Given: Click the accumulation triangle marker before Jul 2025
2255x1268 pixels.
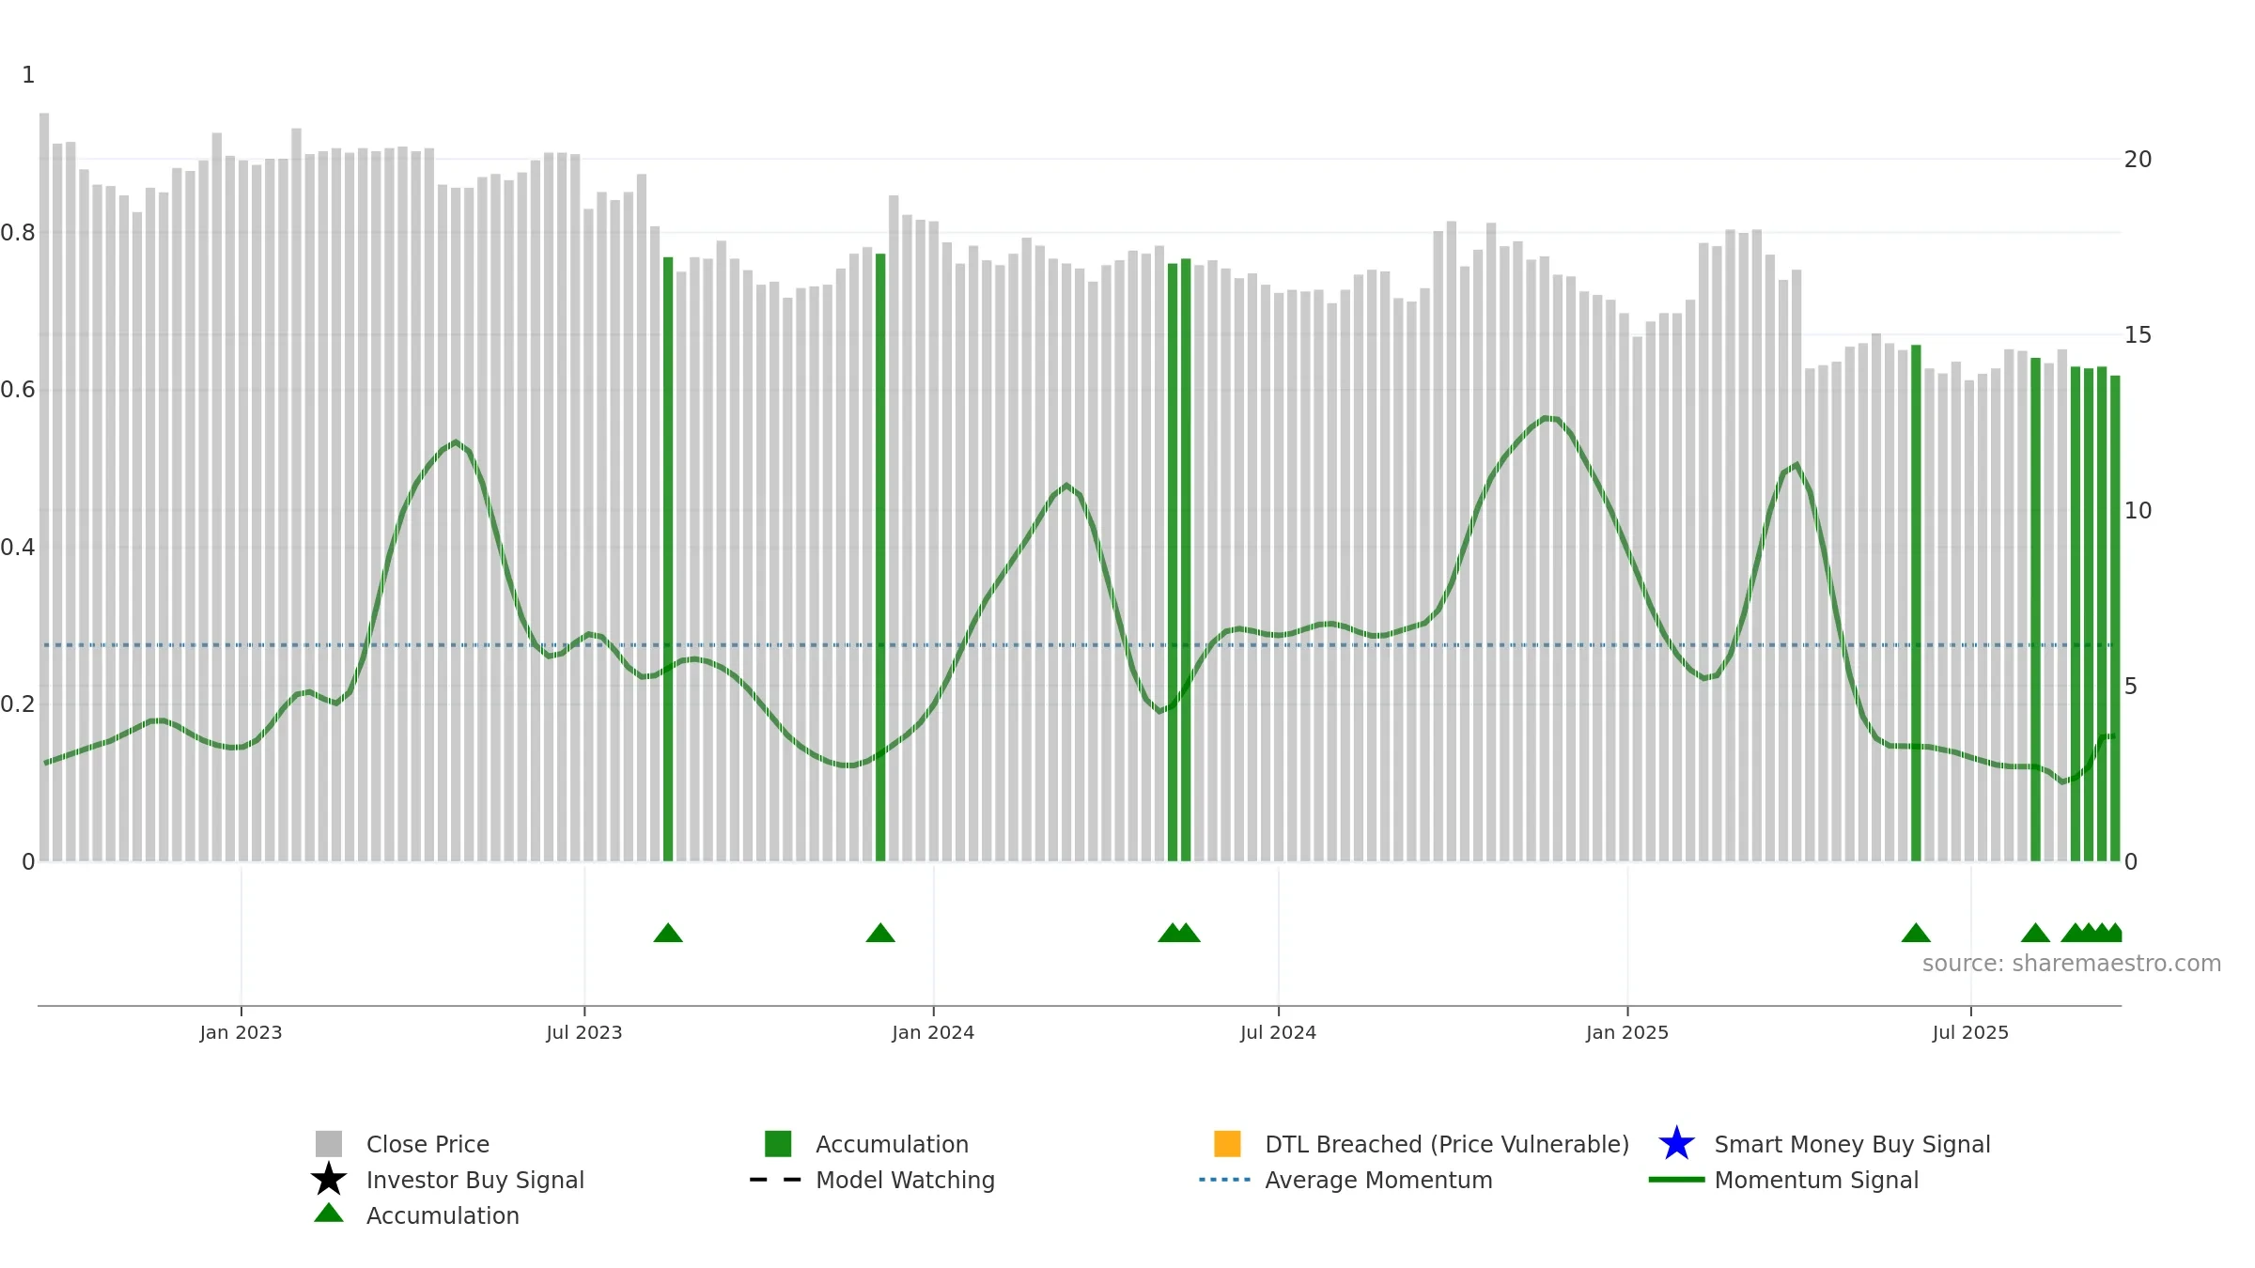Looking at the screenshot, I should pos(1916,933).
